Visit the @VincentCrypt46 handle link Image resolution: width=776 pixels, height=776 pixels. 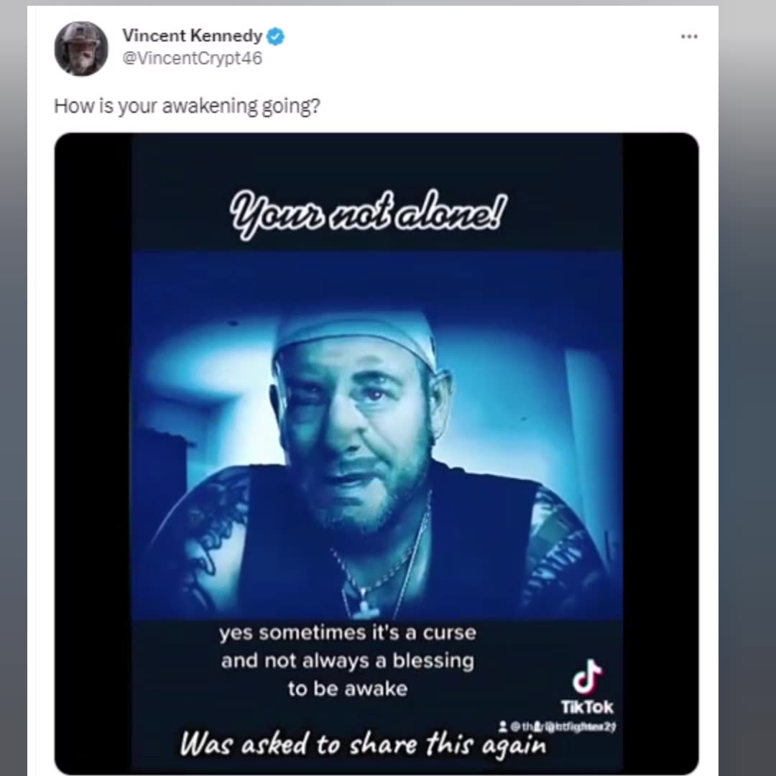pyautogui.click(x=192, y=59)
